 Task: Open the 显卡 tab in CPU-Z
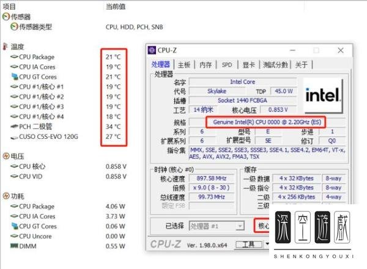tap(248, 65)
